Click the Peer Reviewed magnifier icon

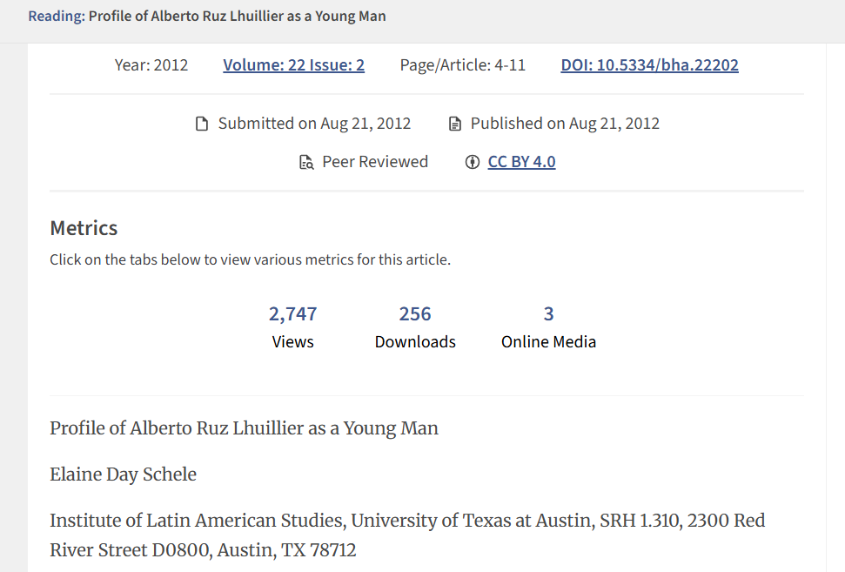pyautogui.click(x=306, y=162)
